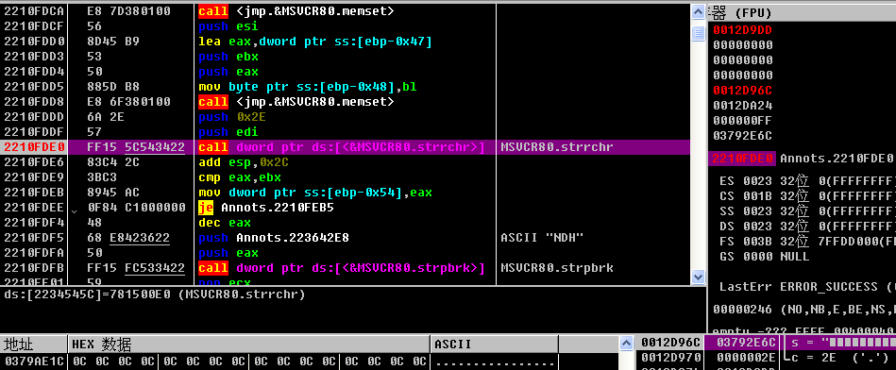Select the call strpbrk instruction

pos(341,268)
